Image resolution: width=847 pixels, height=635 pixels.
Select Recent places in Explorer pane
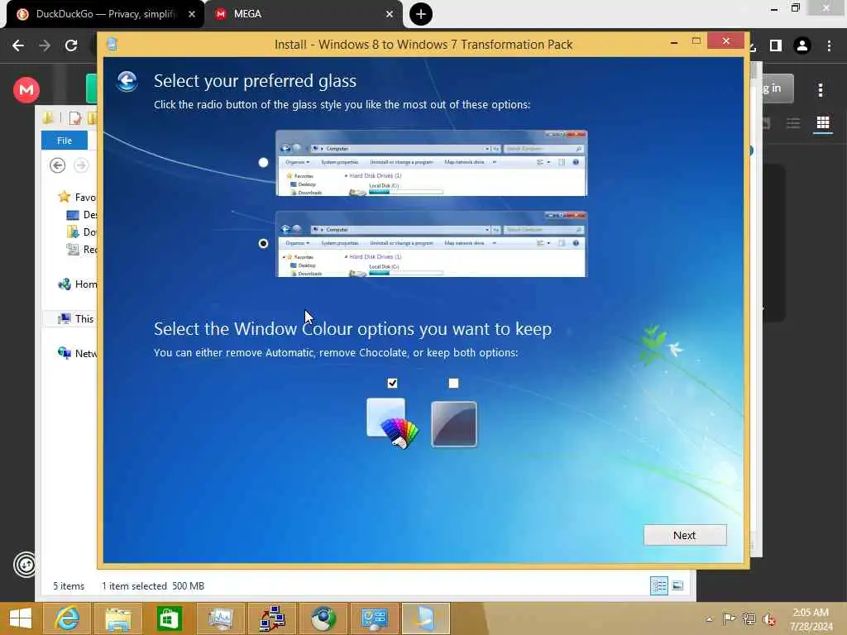point(81,249)
